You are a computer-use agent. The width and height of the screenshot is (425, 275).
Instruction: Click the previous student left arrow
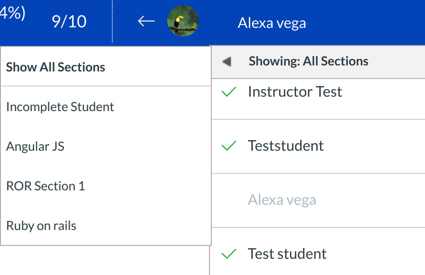pos(146,21)
